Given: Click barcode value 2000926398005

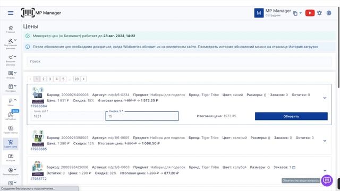Looking at the screenshot, I should [74, 138].
